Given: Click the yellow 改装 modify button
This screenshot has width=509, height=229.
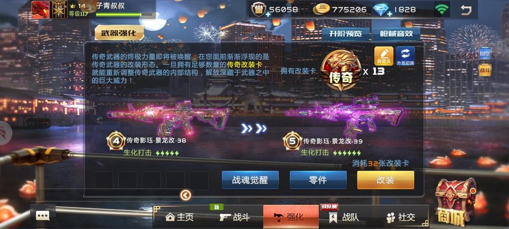Looking at the screenshot, I should 385,180.
